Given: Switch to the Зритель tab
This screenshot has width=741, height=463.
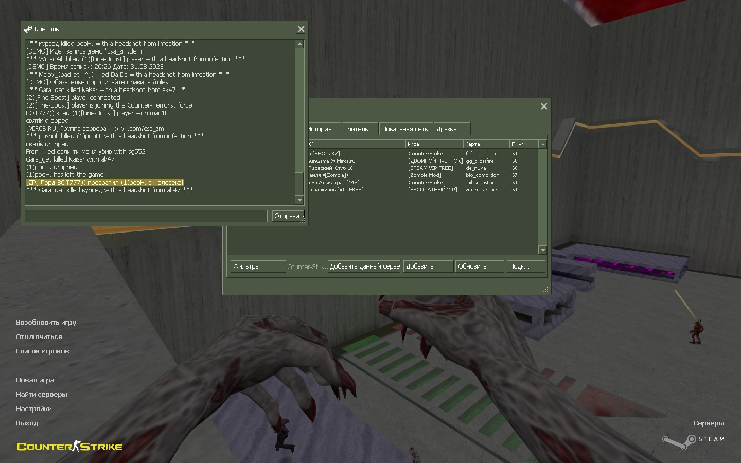Looking at the screenshot, I should pyautogui.click(x=359, y=129).
